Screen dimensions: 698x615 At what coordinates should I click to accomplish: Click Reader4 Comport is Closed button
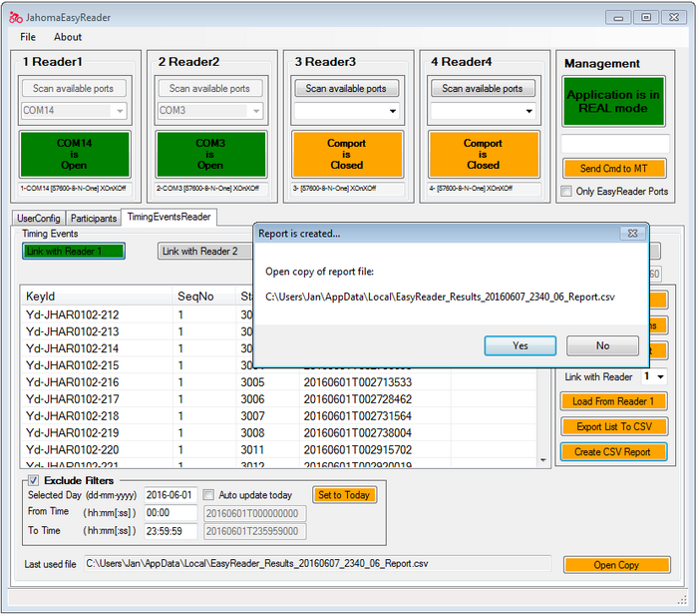tap(483, 154)
